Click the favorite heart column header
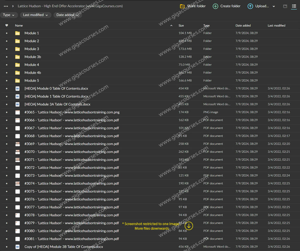Image resolution: width=300 pixels, height=251 pixels. 7,25
